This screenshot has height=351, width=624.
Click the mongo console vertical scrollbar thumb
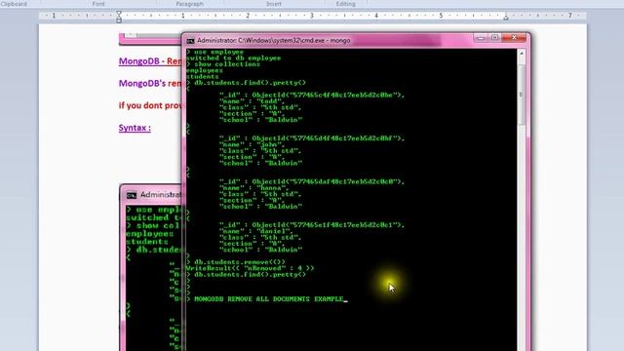[x=522, y=95]
